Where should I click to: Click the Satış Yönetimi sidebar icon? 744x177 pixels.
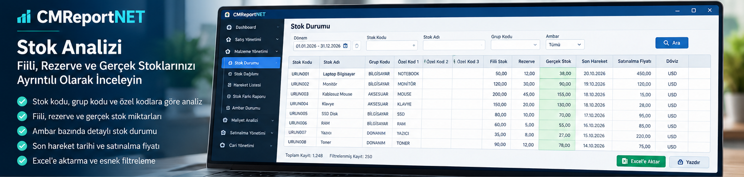click(x=229, y=39)
